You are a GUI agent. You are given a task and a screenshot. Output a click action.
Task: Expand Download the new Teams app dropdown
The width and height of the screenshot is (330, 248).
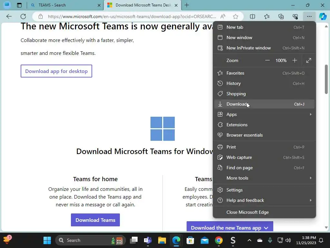click(230, 226)
